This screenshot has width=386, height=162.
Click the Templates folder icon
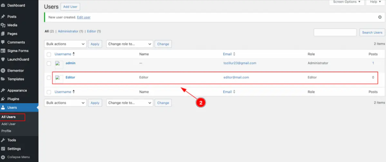coord(3,79)
